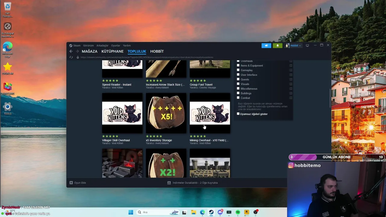Open File Explorer from the taskbar
The width and height of the screenshot is (386, 217).
[x=193, y=212]
